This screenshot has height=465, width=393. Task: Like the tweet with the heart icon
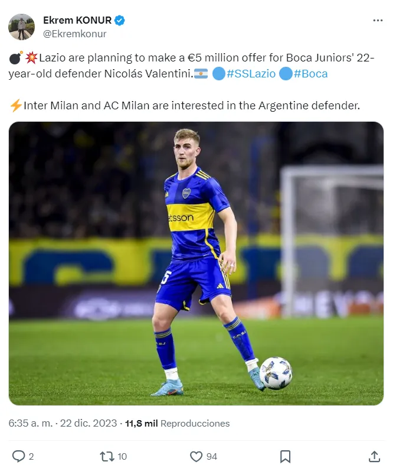pos(196,456)
